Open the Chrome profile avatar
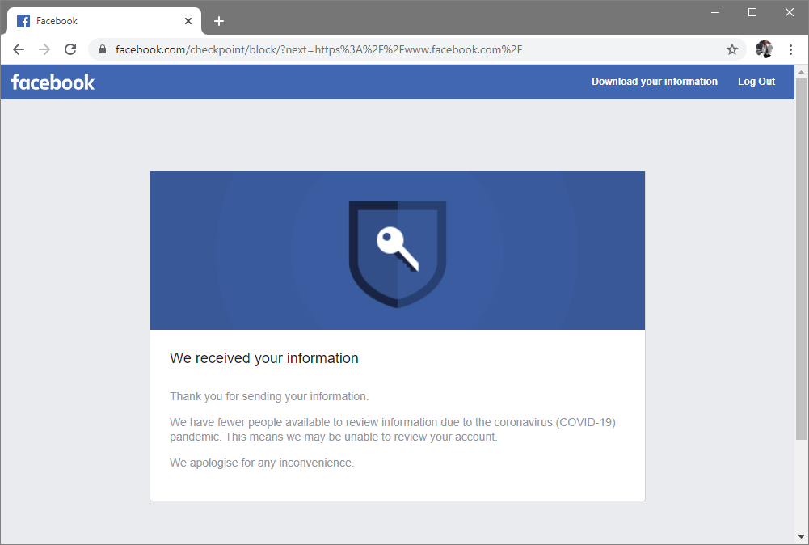Viewport: 809px width, 545px height. click(x=764, y=49)
